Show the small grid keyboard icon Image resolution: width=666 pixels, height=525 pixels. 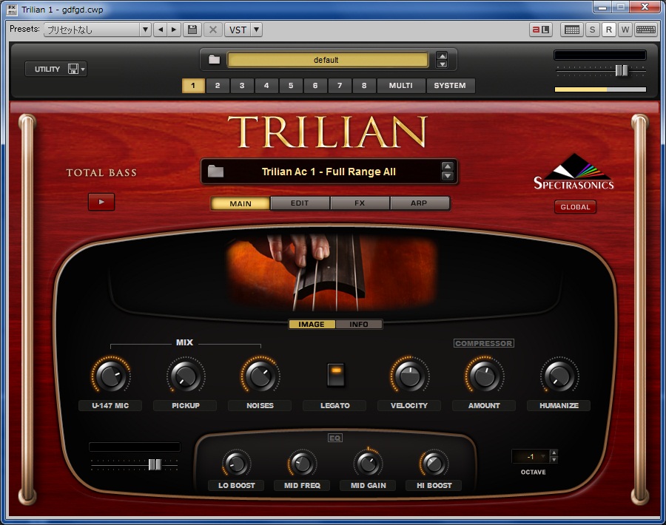click(x=572, y=30)
